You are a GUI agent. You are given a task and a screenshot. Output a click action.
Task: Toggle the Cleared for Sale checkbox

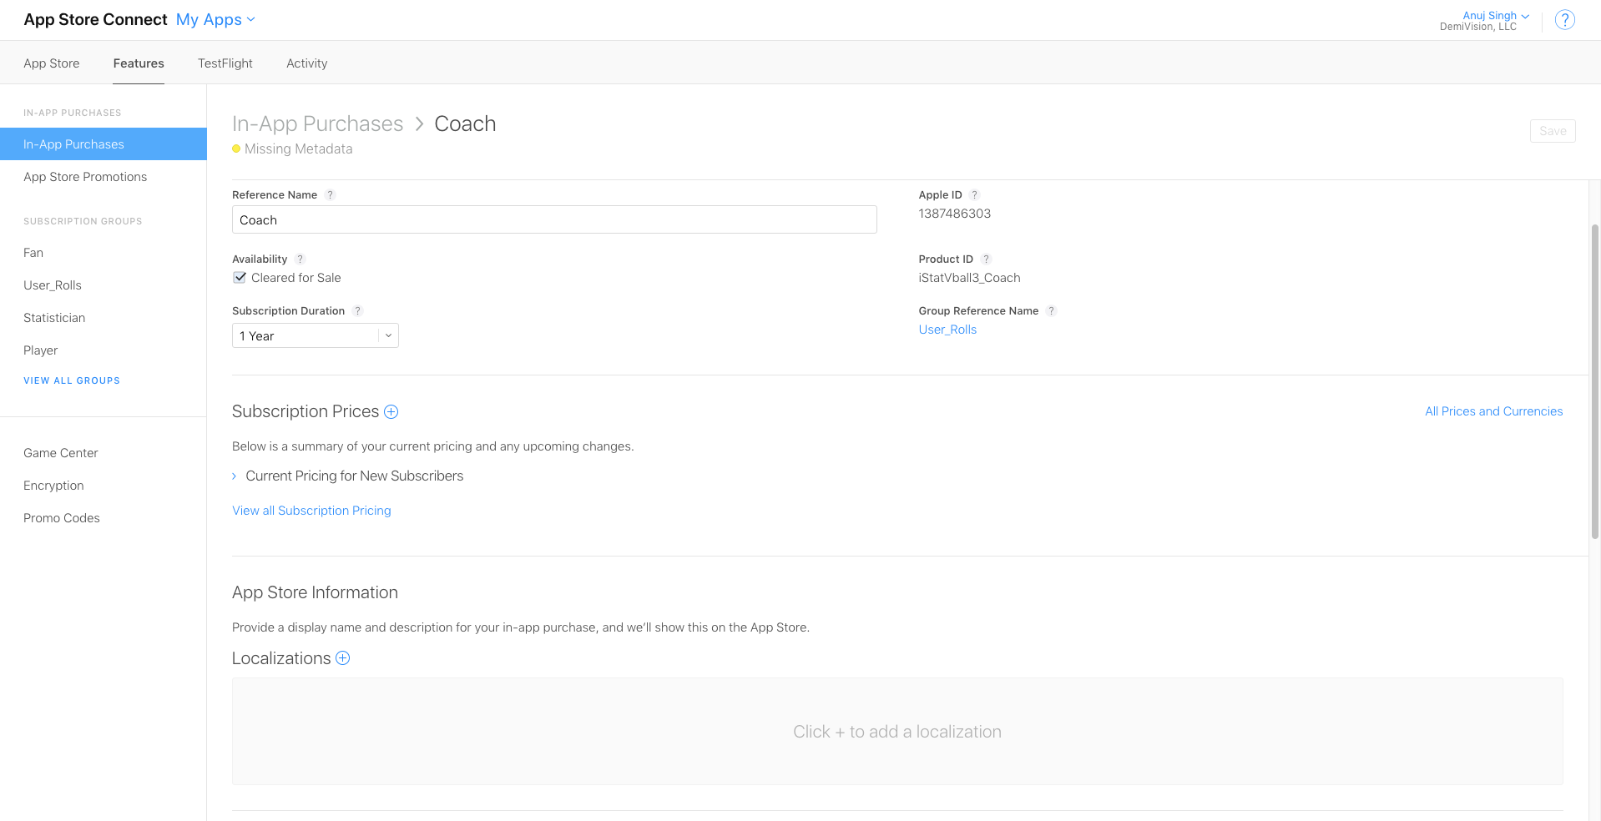240,278
